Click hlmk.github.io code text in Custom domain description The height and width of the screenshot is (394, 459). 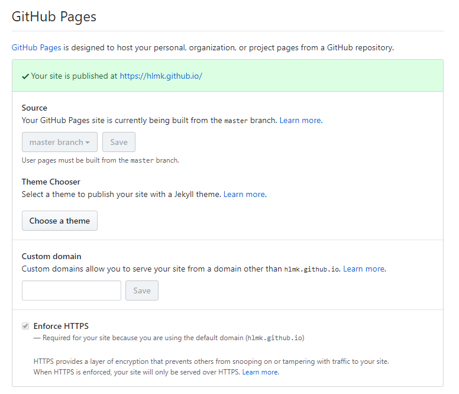(x=312, y=269)
